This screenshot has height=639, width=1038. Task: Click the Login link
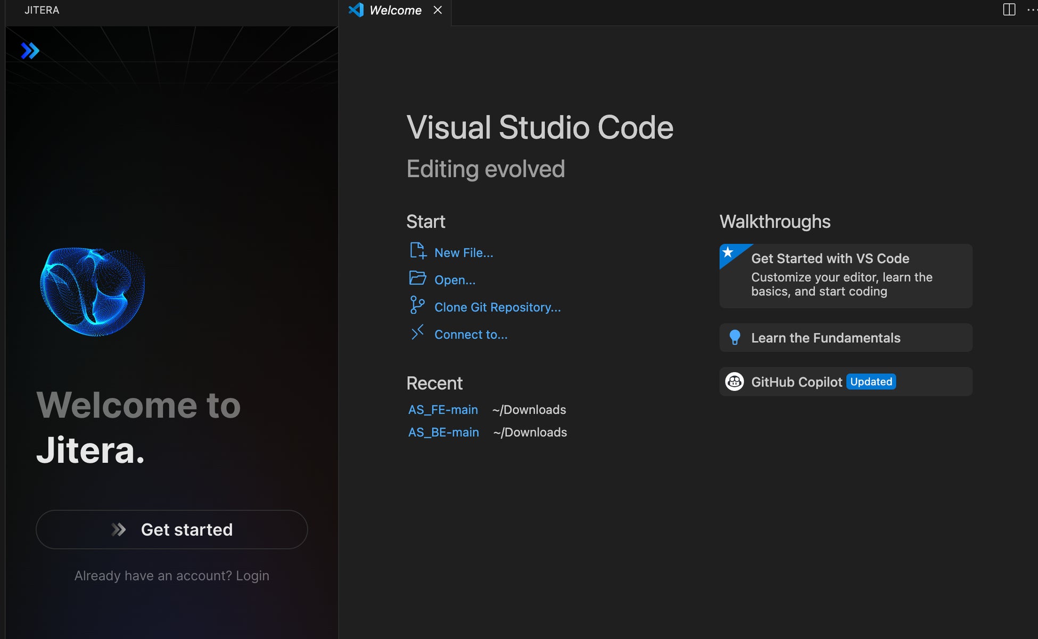pyautogui.click(x=252, y=576)
